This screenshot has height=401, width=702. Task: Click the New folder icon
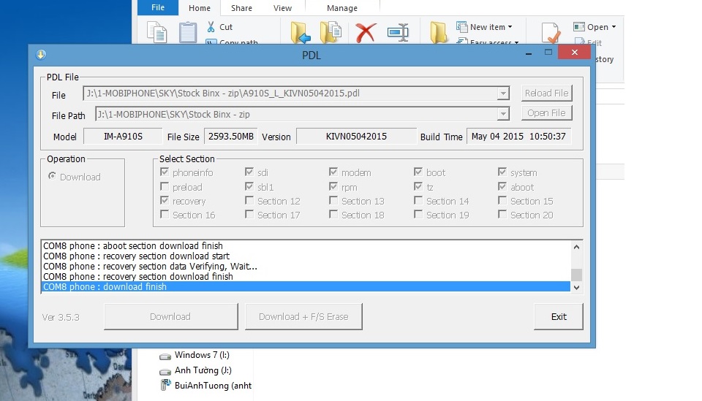coord(438,32)
